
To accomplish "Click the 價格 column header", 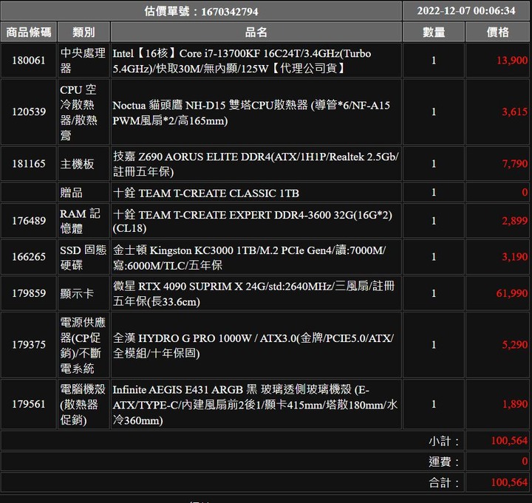I will pos(497,32).
